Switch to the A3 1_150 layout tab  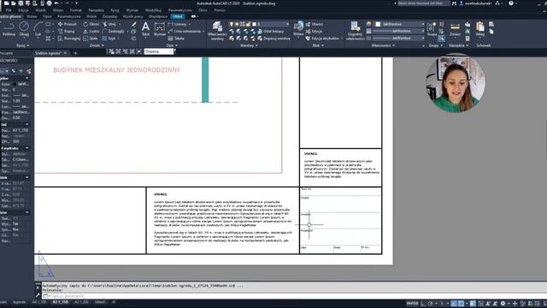[x=60, y=302]
